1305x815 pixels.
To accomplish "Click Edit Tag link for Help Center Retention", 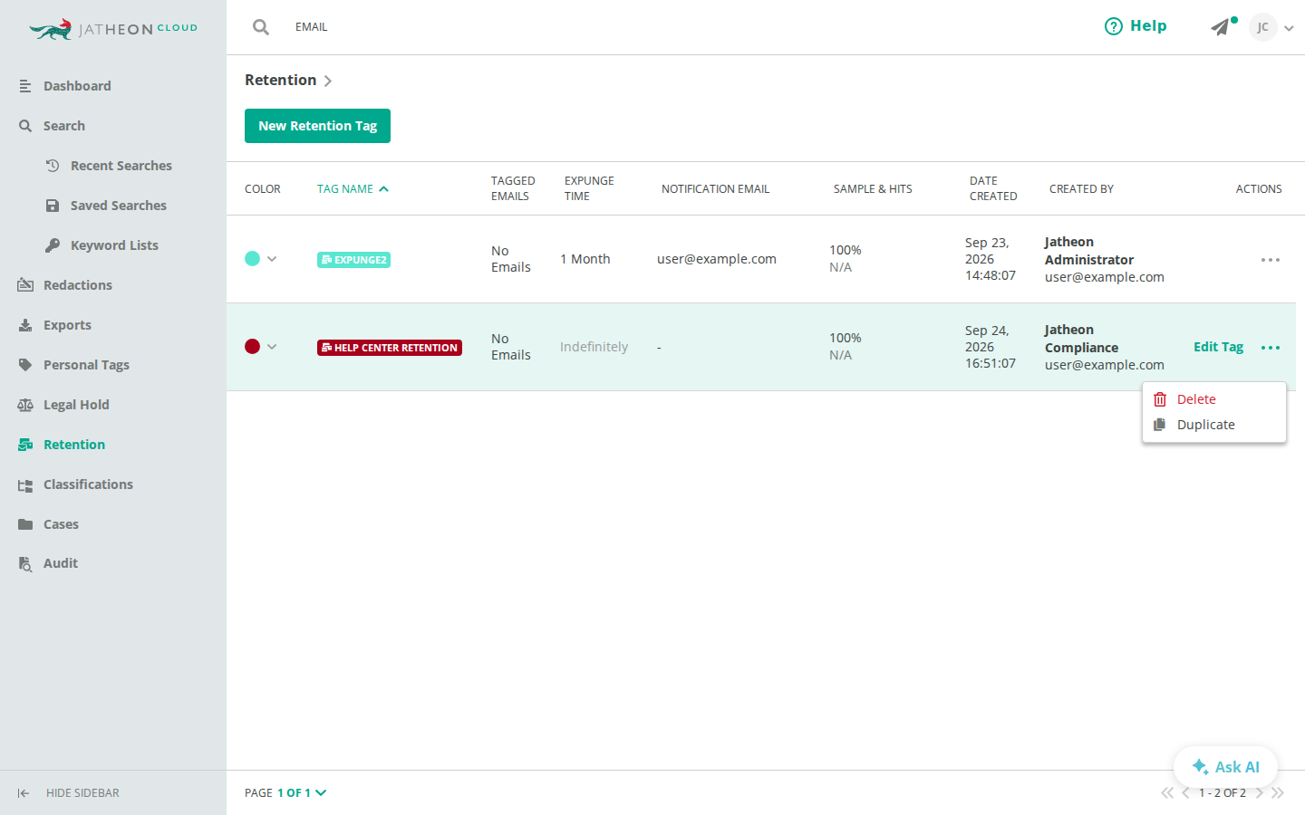I will (x=1218, y=347).
